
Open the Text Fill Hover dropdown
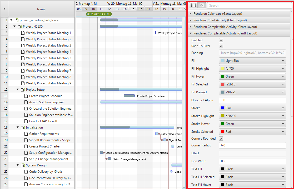[252, 185]
